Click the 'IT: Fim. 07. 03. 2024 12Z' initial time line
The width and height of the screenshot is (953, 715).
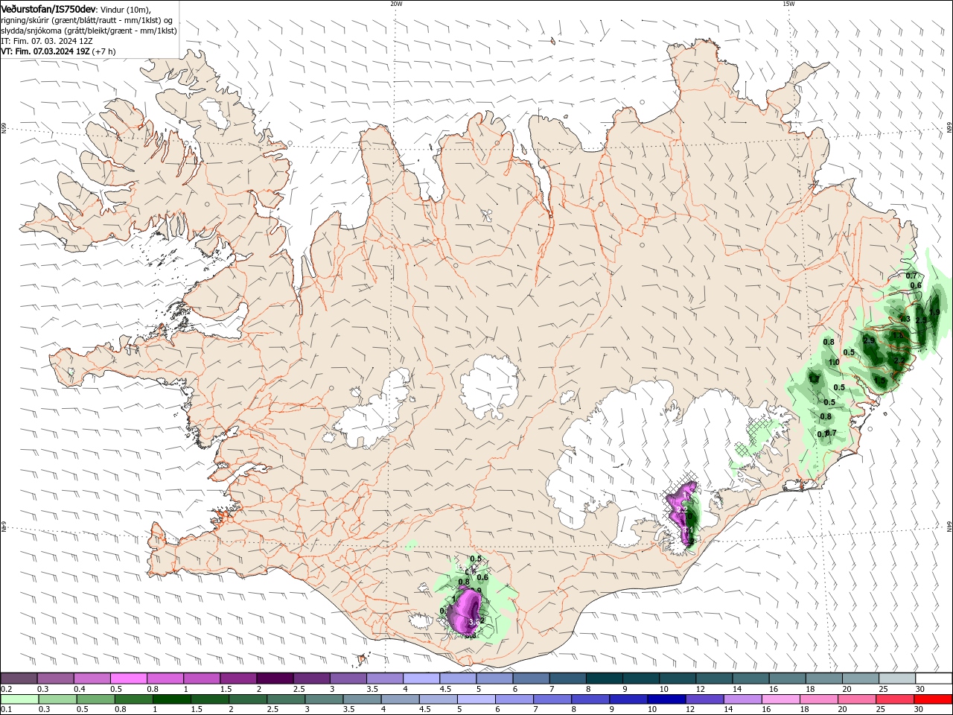(47, 41)
